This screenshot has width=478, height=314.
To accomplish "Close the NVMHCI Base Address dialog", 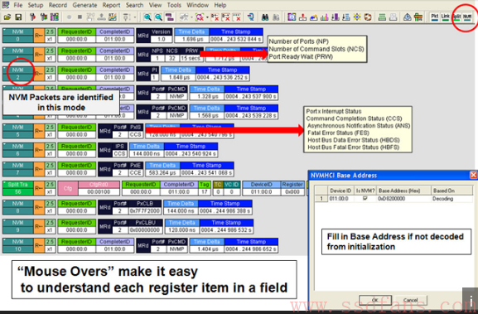I will point(473,175).
